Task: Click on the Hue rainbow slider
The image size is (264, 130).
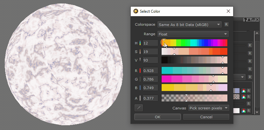Action: click(194, 43)
